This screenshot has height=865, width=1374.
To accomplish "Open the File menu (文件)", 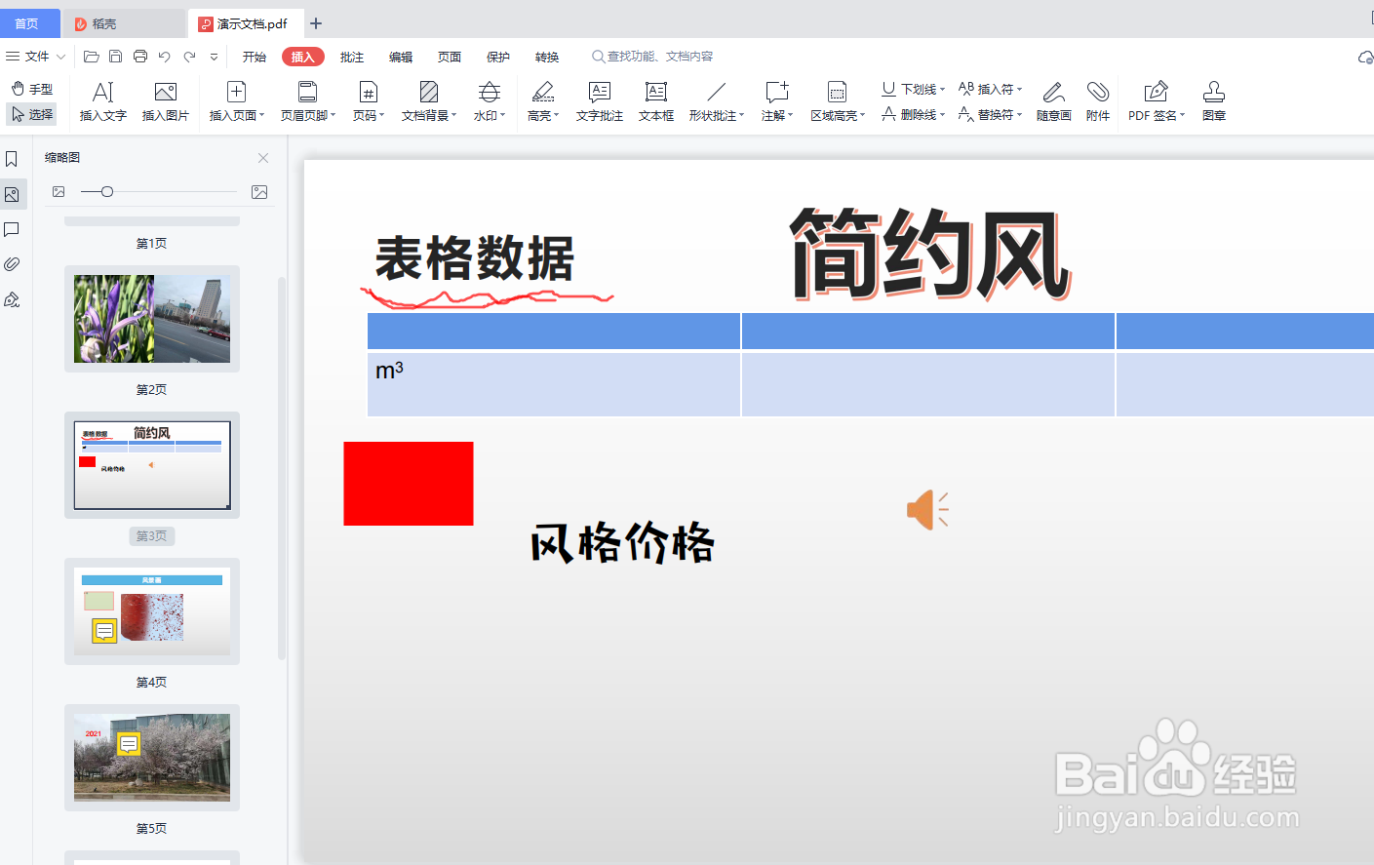I will (36, 57).
